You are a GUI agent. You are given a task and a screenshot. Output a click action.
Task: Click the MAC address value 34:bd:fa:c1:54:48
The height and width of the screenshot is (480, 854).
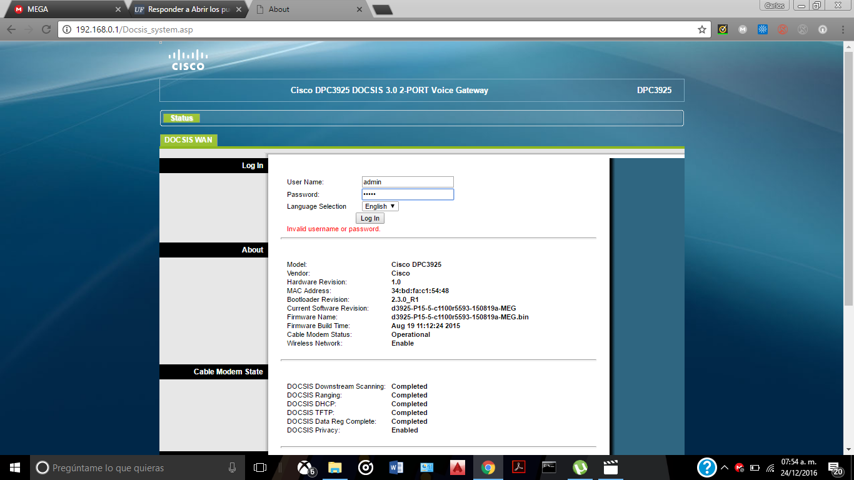(420, 291)
